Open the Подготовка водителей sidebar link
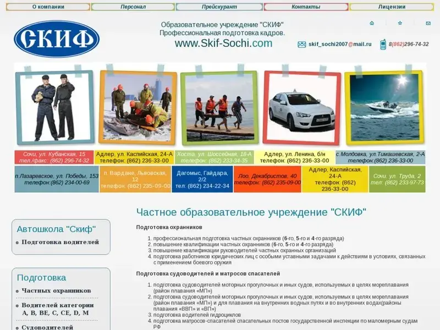The width and height of the screenshot is (440, 330). [x=61, y=242]
